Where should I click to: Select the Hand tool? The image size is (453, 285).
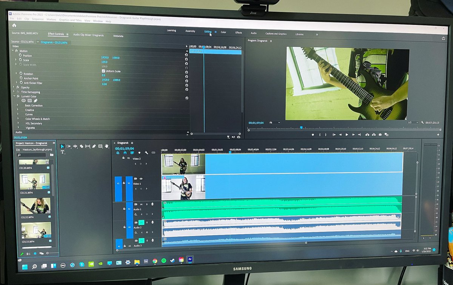tap(107, 146)
